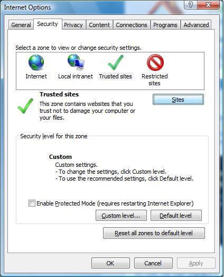
Task: Enable Protected Mode checkbox
Action: click(32, 203)
